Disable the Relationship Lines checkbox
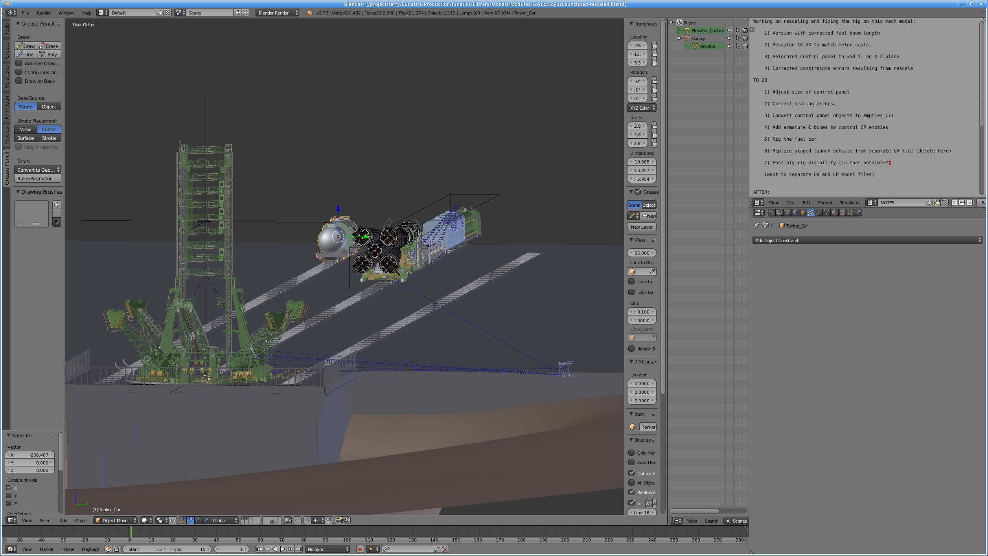 point(632,492)
